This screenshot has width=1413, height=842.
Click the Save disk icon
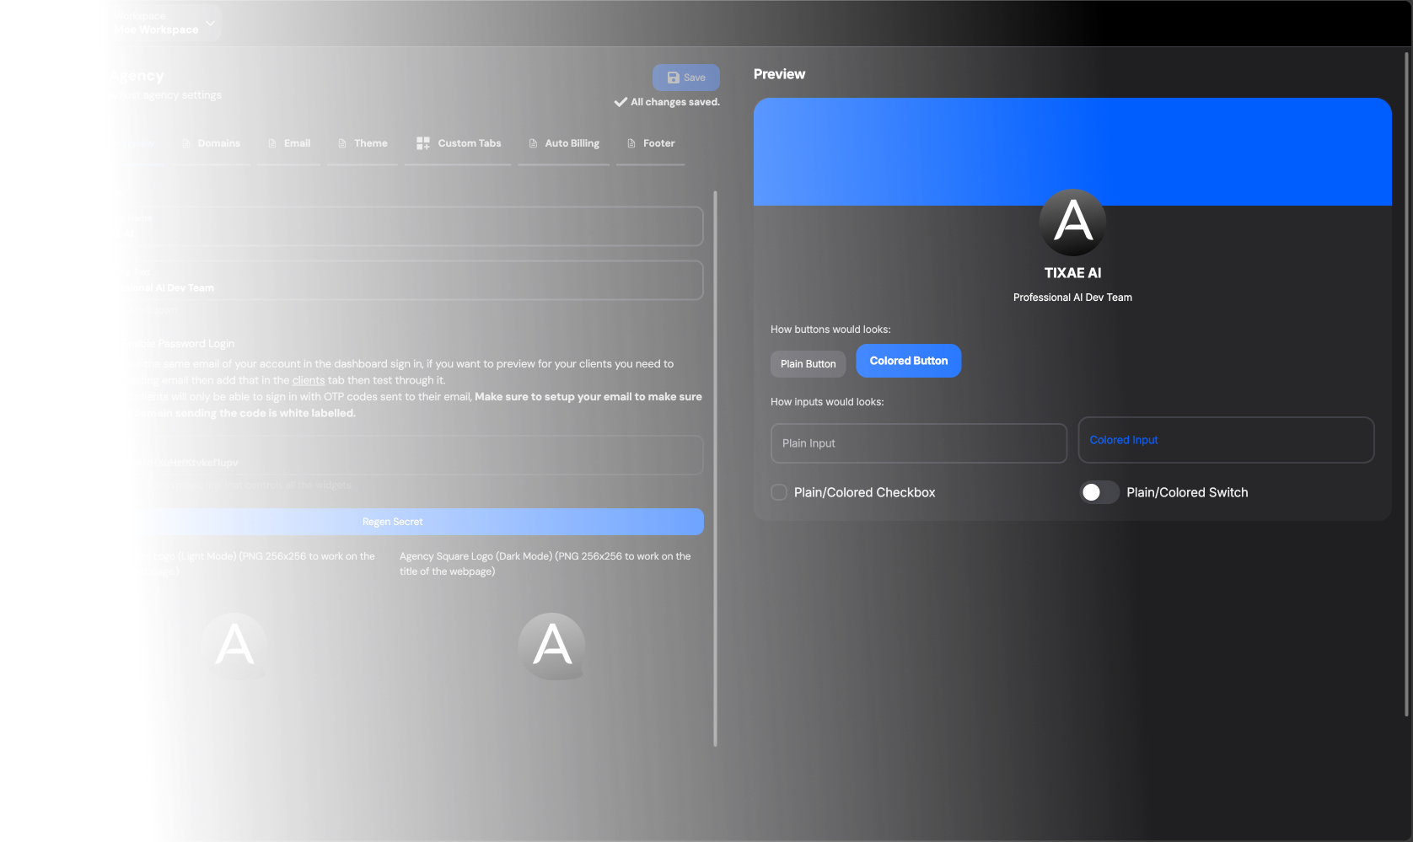pos(674,77)
